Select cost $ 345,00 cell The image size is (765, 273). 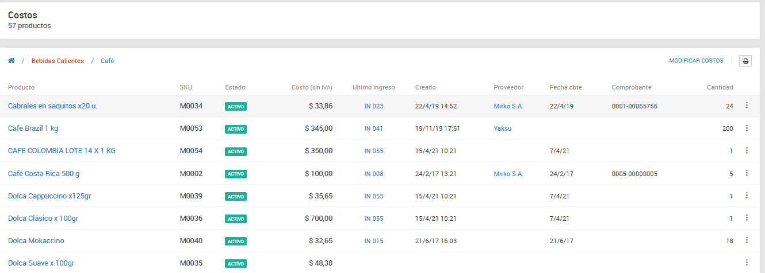coord(319,128)
